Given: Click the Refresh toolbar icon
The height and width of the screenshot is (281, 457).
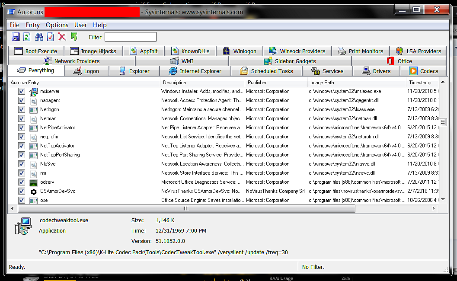Looking at the screenshot, I should pyautogui.click(x=27, y=37).
